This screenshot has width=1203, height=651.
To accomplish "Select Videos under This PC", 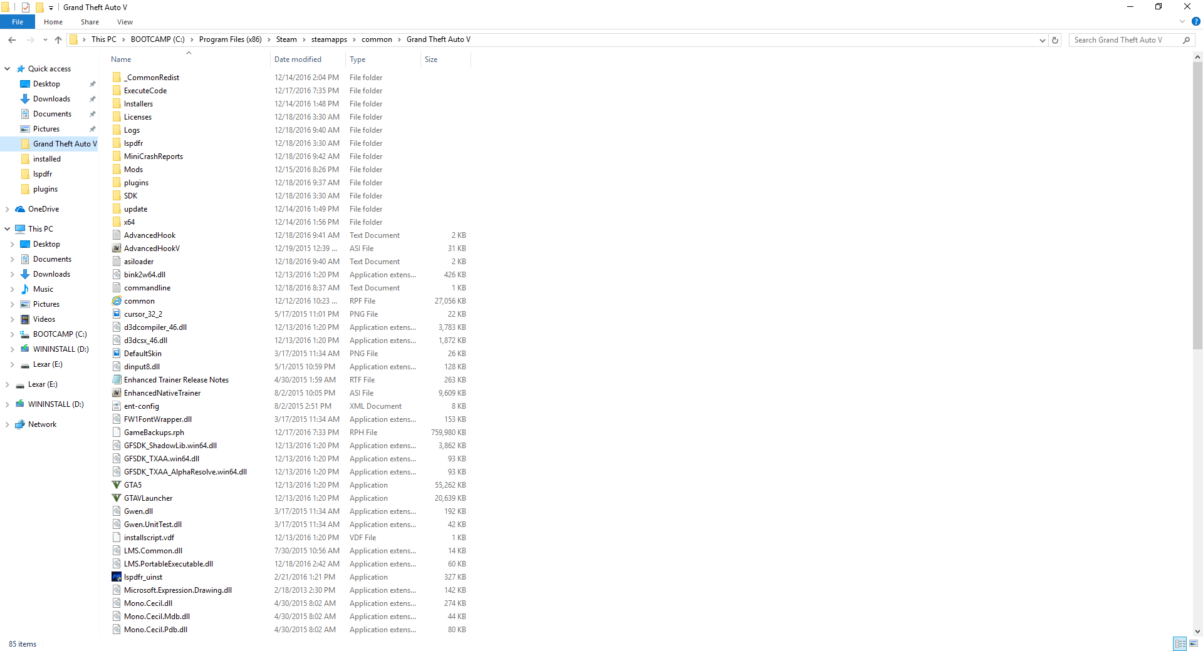I will 44,319.
